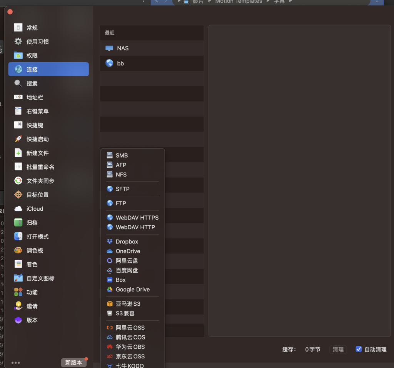The image size is (394, 368).
Task: Click the 清理 cache button
Action: pyautogui.click(x=338, y=350)
